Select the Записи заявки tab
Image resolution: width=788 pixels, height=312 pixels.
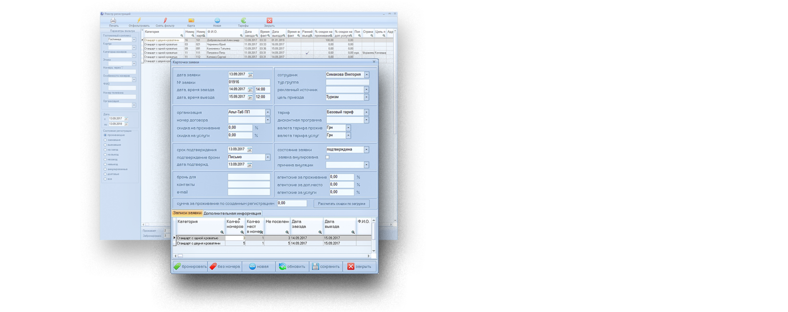tap(187, 213)
